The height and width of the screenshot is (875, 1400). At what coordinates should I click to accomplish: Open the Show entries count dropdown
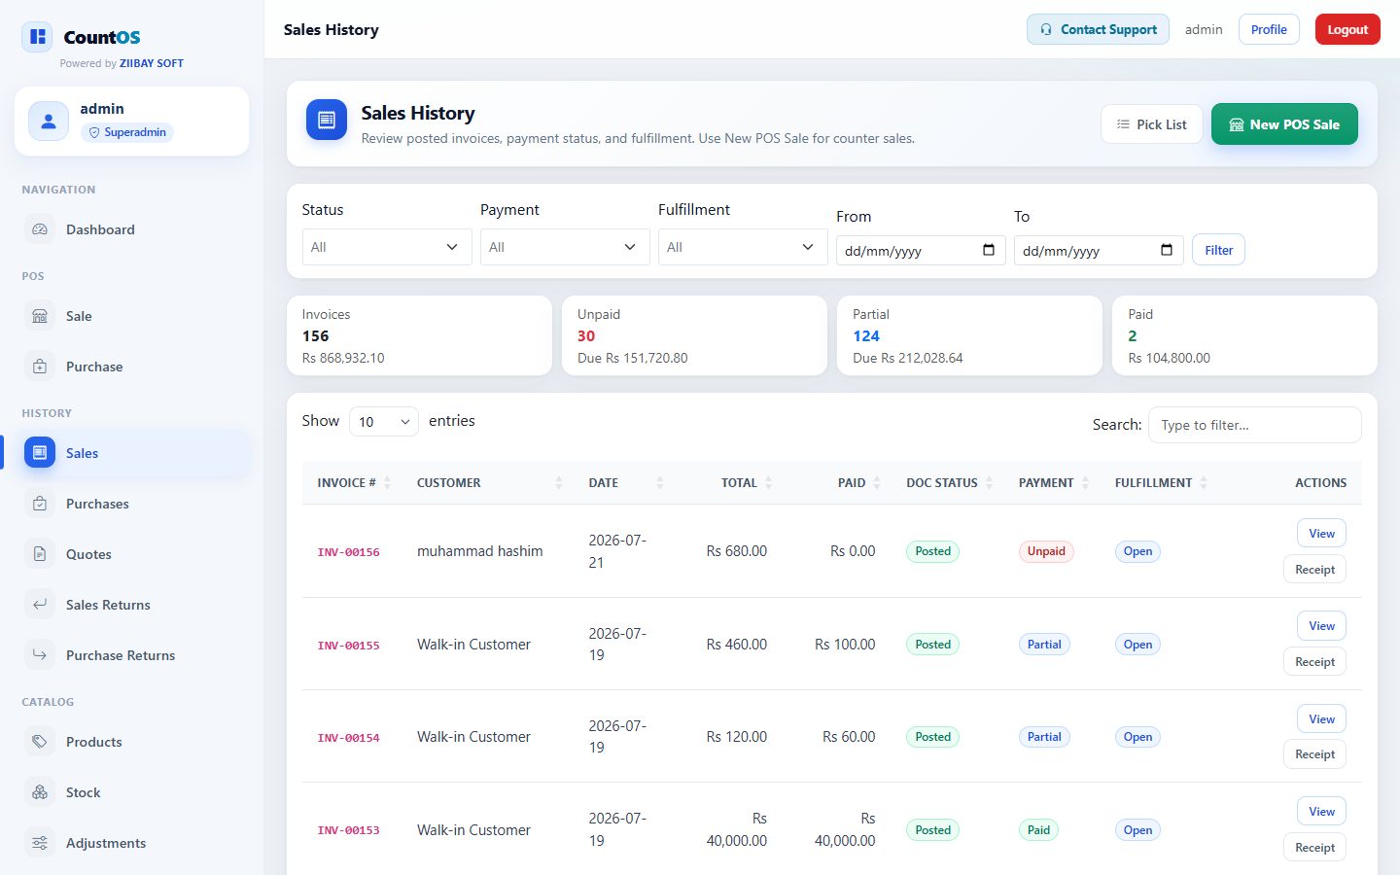[384, 422]
